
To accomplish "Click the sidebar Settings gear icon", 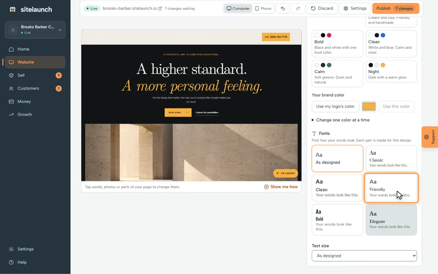I will pyautogui.click(x=11, y=249).
